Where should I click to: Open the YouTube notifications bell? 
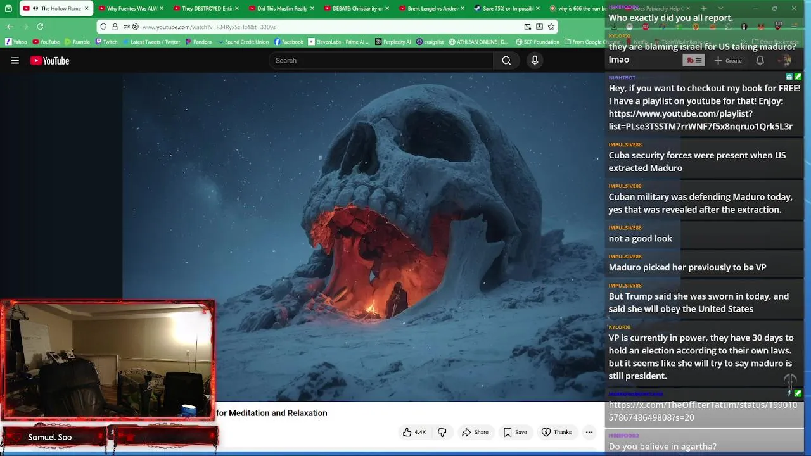click(760, 61)
